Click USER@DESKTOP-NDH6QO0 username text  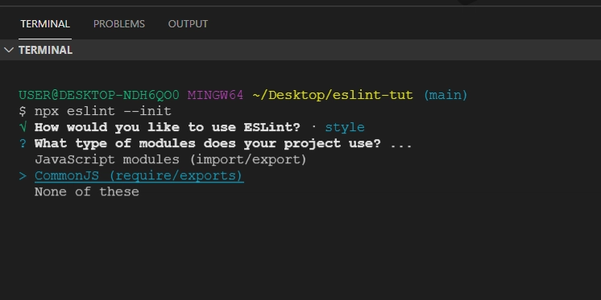99,95
